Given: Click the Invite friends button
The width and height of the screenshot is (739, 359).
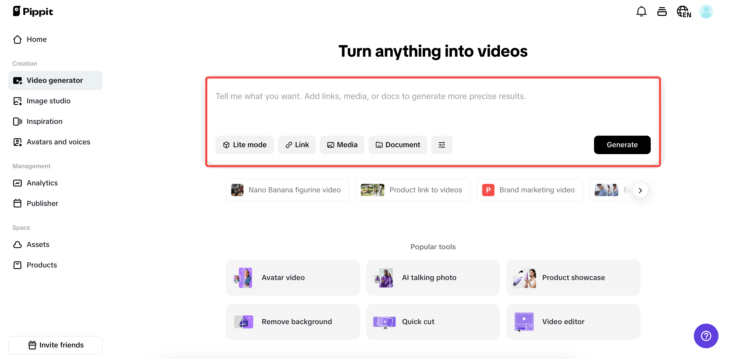Looking at the screenshot, I should pos(55,345).
